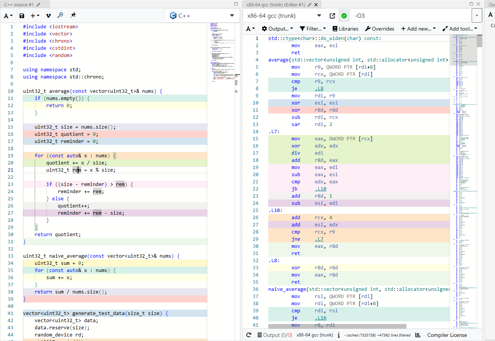Click the green compilation status checkmark

point(344,16)
